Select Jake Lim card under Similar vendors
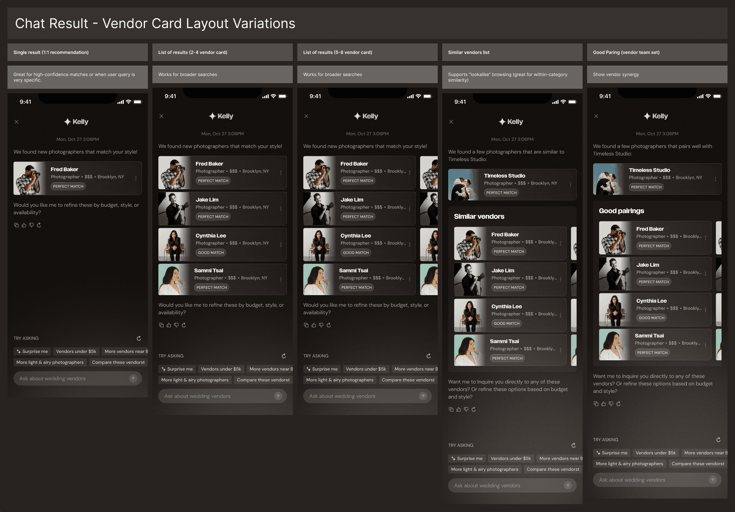Screen dimensions: 735x512 tap(510, 279)
